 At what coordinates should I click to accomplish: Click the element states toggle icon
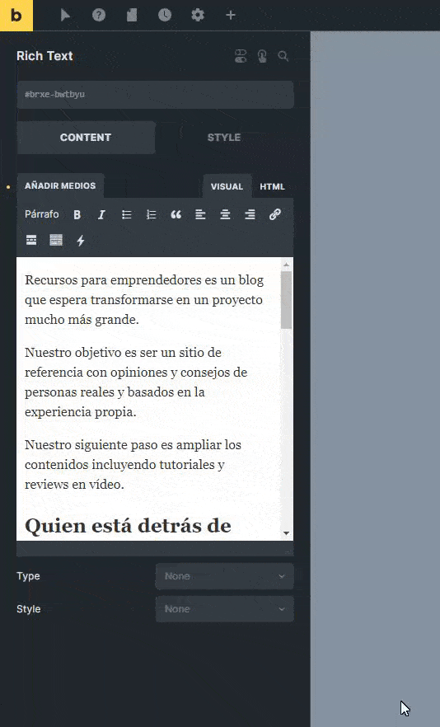[x=241, y=57]
